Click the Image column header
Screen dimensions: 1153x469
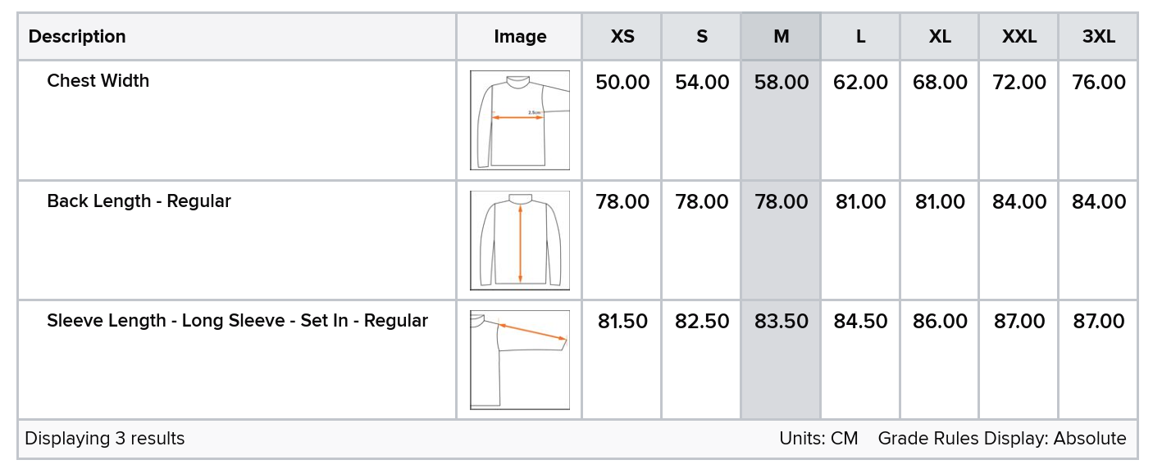520,37
